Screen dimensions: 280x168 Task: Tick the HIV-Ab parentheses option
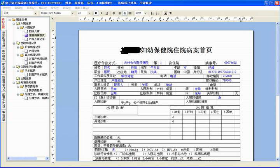(163, 150)
